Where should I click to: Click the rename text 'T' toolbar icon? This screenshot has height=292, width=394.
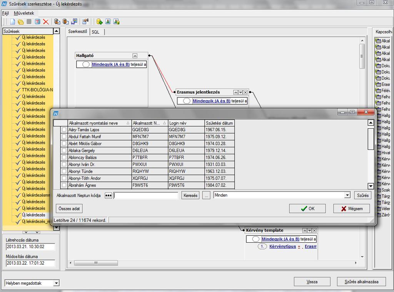[37, 22]
